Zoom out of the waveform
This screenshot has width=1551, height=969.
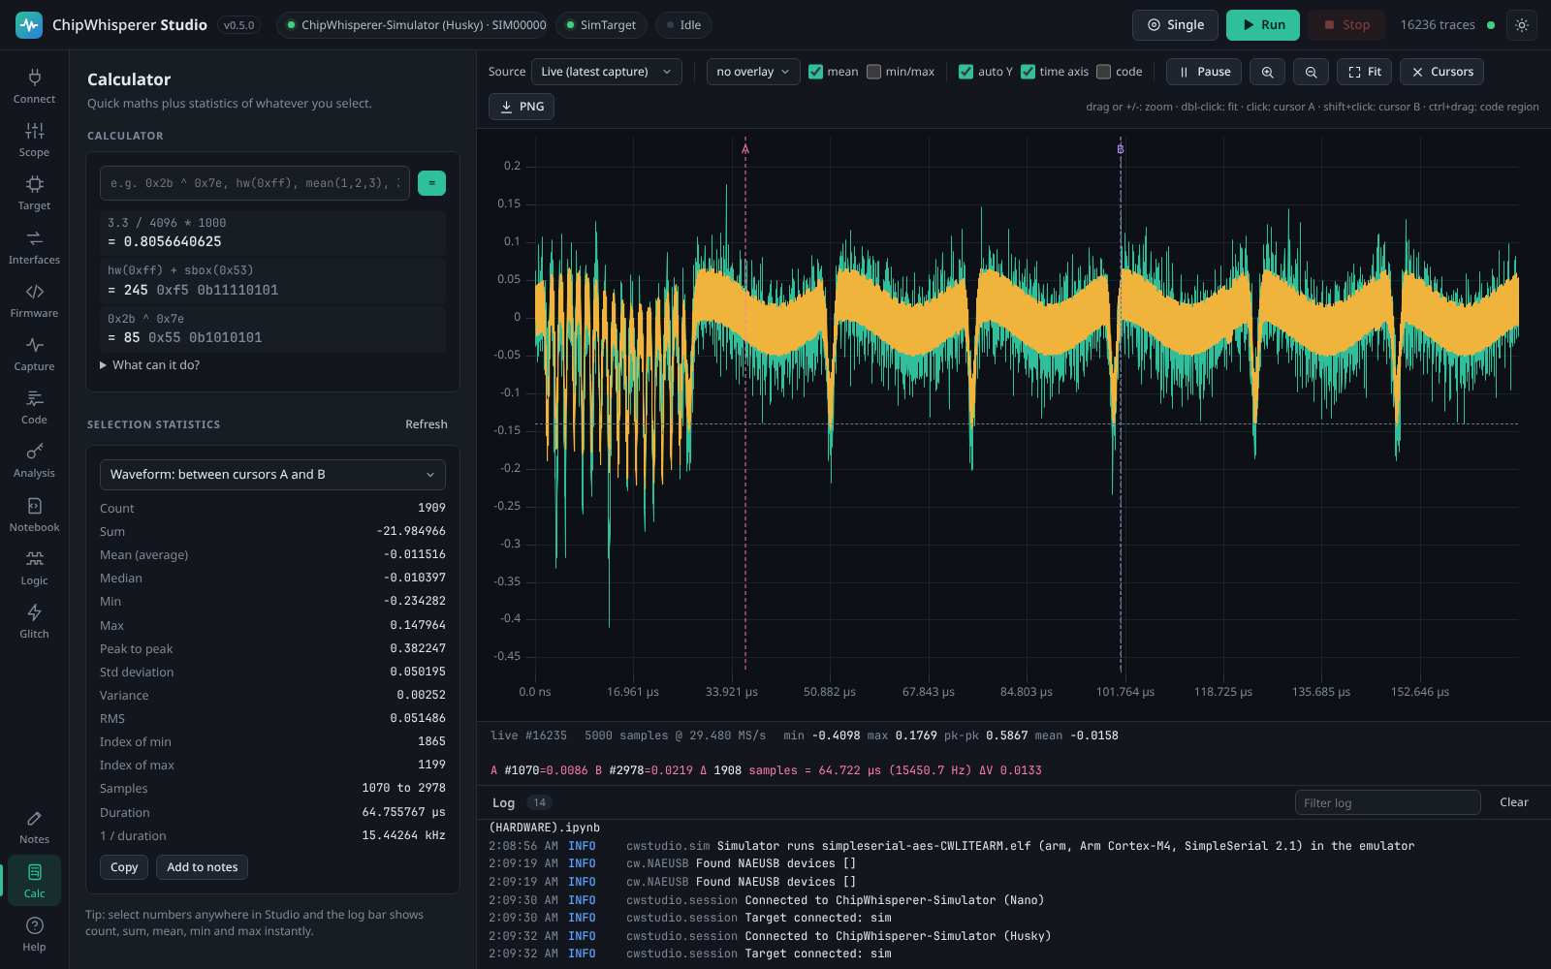pyautogui.click(x=1311, y=72)
